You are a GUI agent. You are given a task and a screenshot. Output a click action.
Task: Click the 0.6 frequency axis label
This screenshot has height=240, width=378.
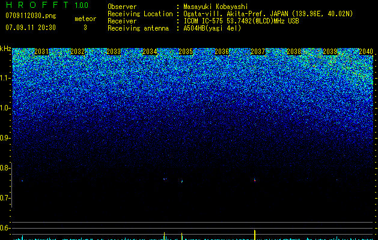point(5,228)
